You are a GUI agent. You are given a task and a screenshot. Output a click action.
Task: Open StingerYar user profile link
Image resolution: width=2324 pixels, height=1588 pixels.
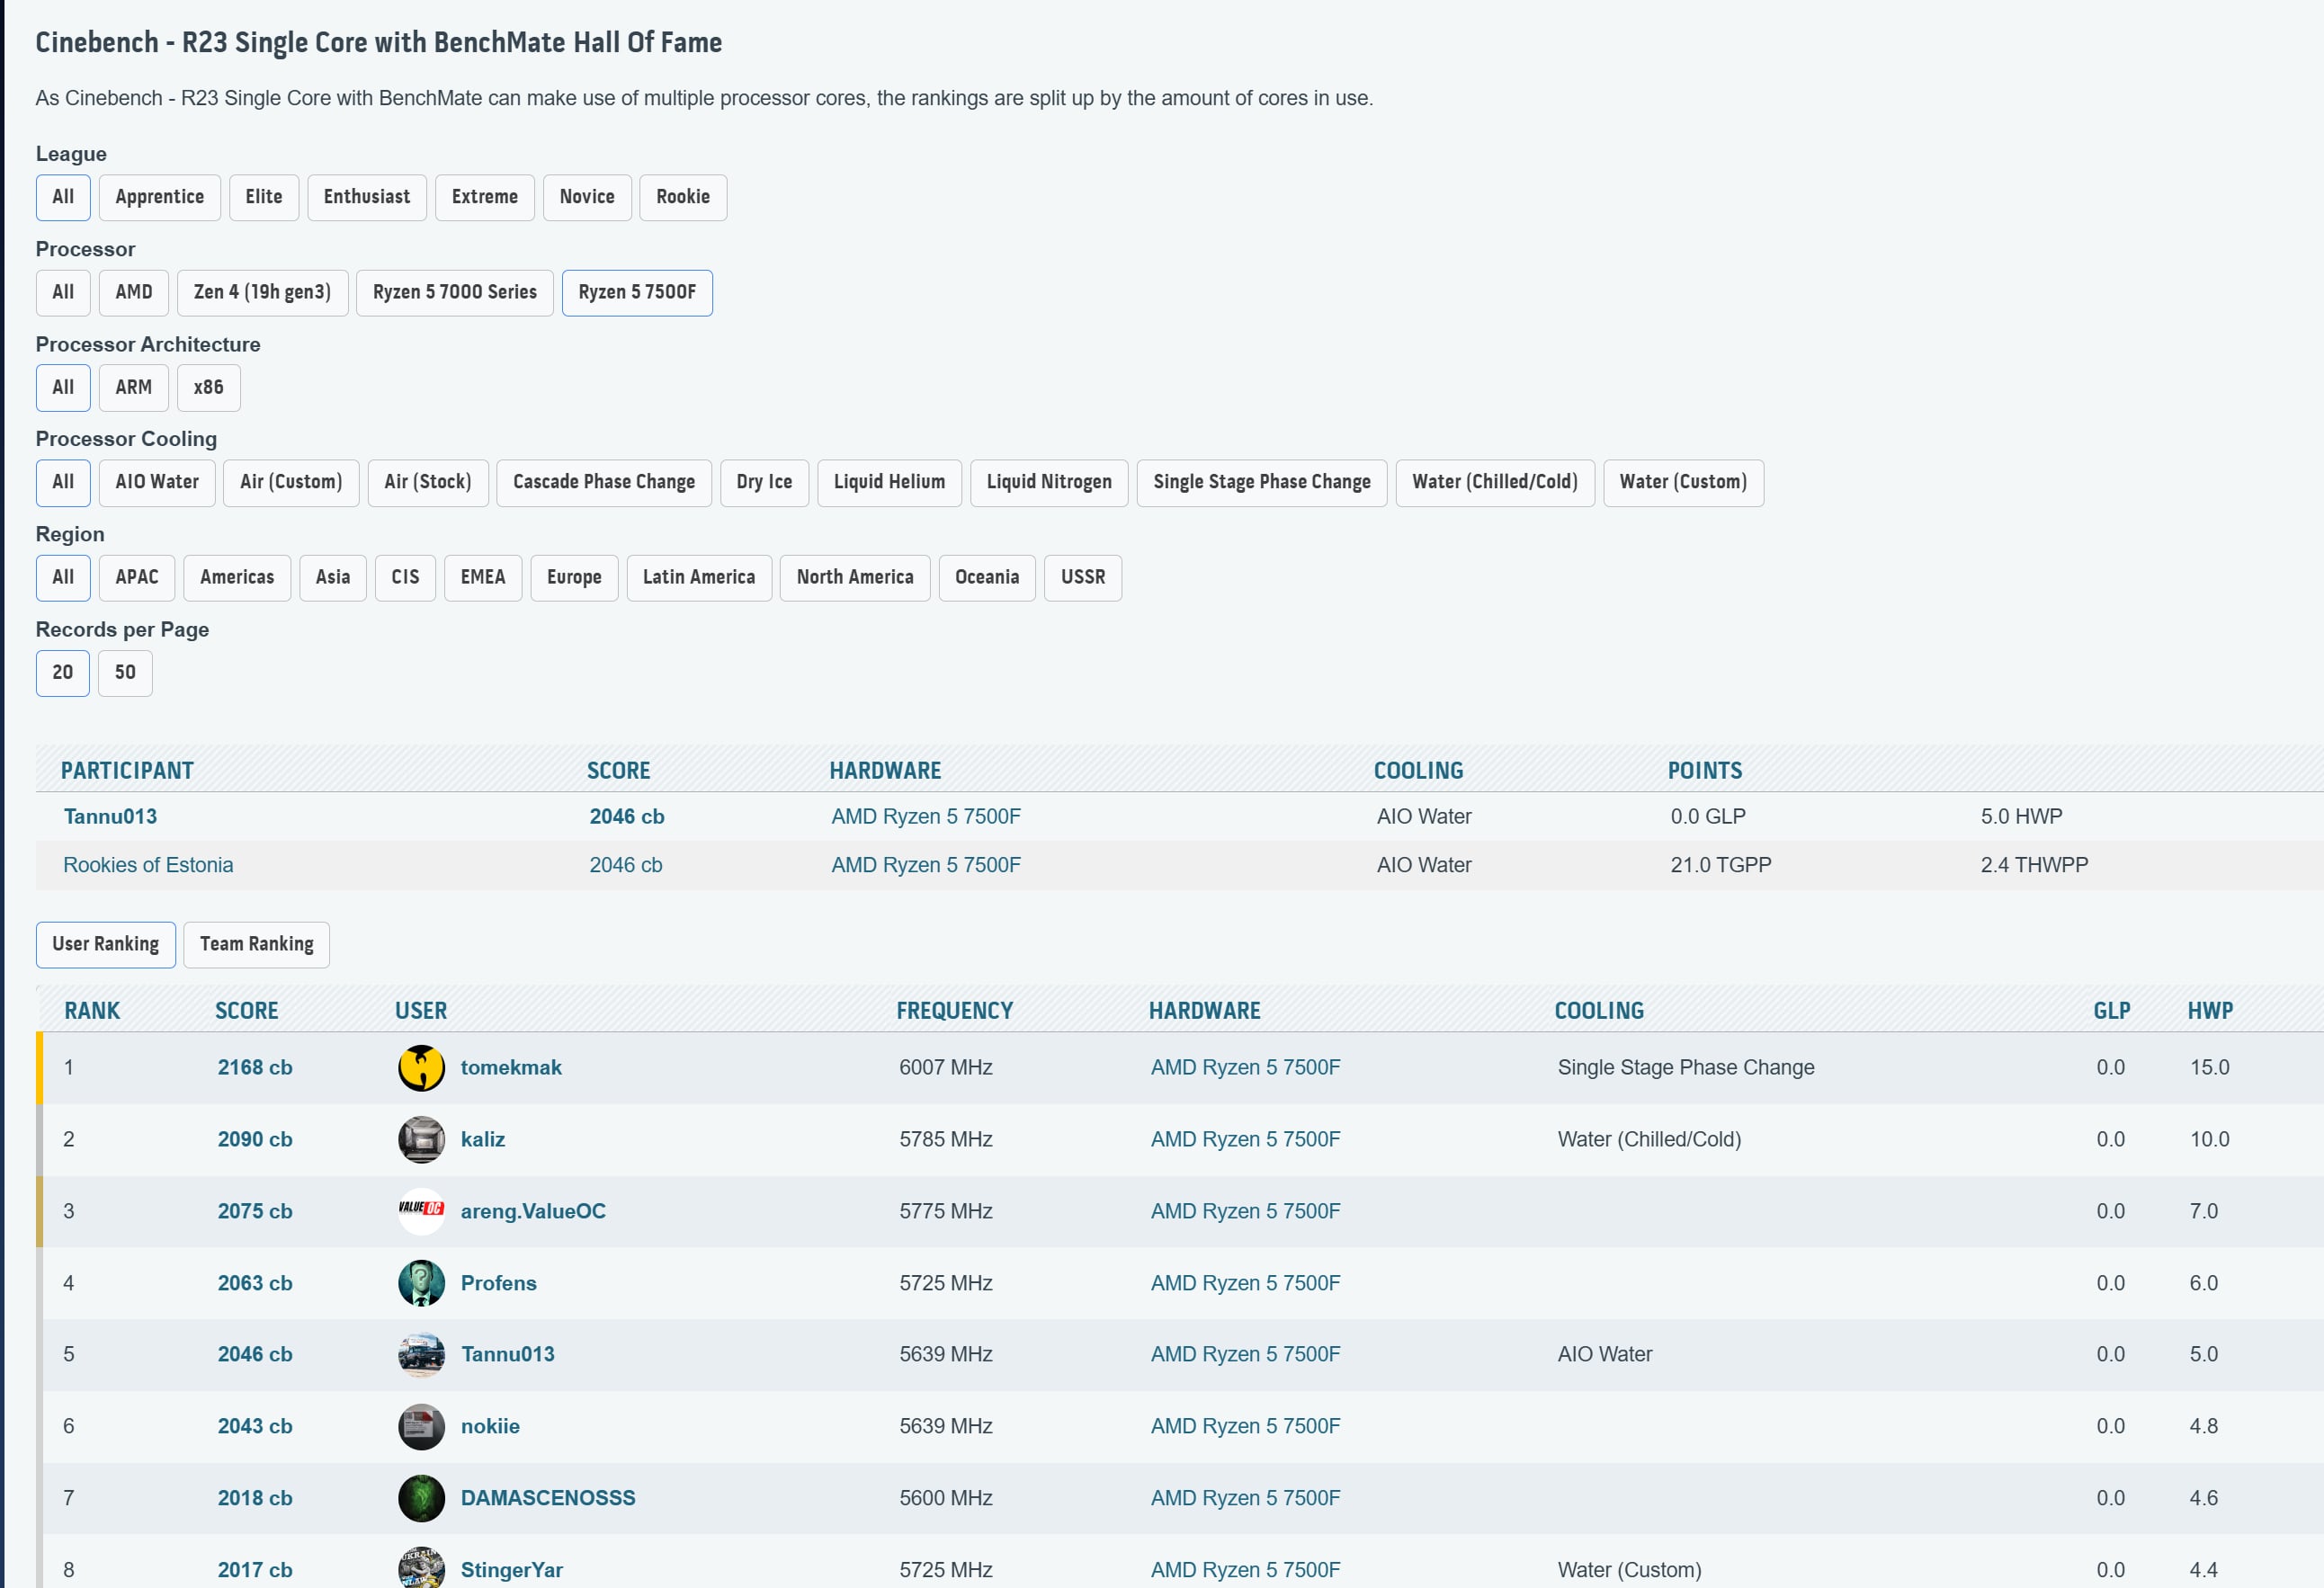click(x=512, y=1570)
